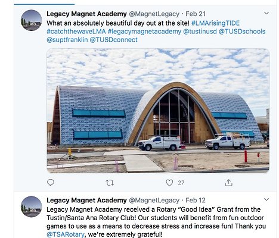Like the tweet with 27 likes
This screenshot has height=238, width=279.
tap(169, 183)
